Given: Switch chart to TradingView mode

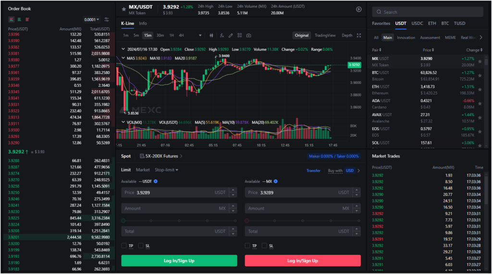Looking at the screenshot, I should 325,36.
